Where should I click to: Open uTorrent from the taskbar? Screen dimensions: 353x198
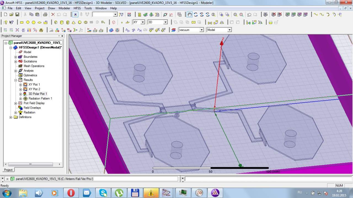[119, 193]
